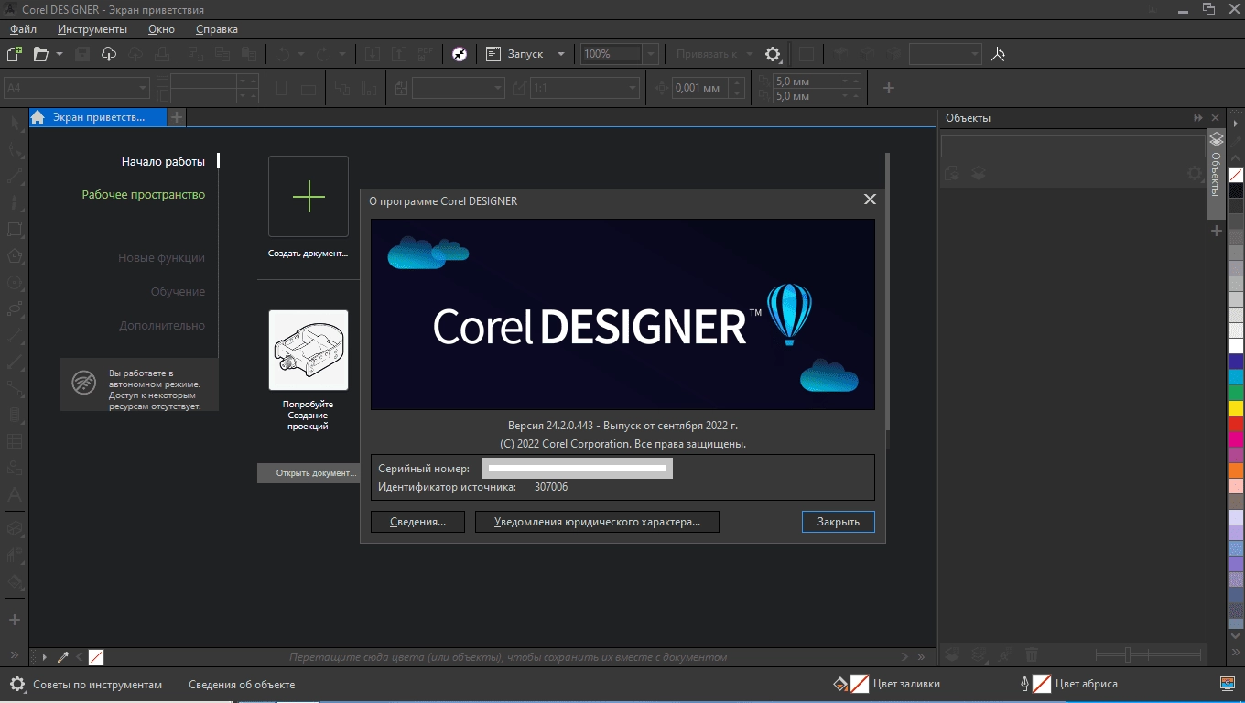Click the 0,001 мм nudge distance field
The height and width of the screenshot is (703, 1245).
point(701,88)
